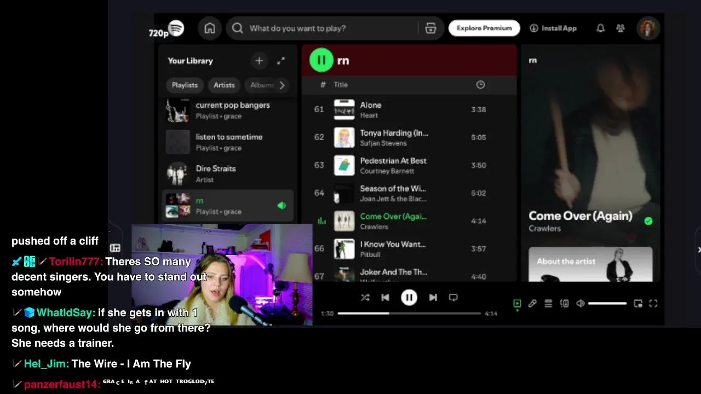Image resolution: width=701 pixels, height=394 pixels.
Task: Click the search magnifier icon
Action: click(237, 28)
